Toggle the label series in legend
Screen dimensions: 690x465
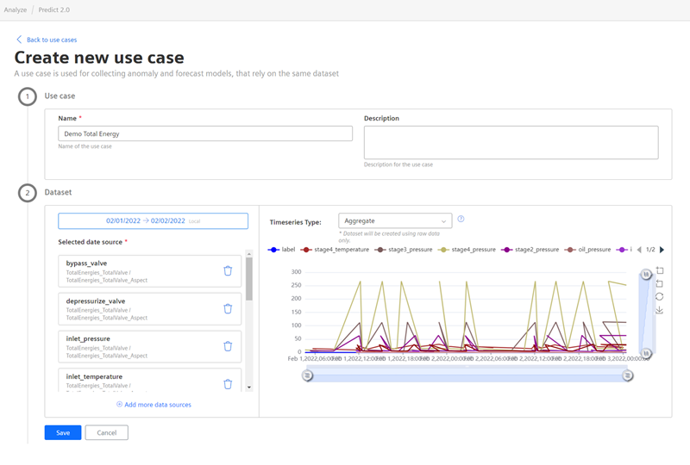(x=282, y=250)
